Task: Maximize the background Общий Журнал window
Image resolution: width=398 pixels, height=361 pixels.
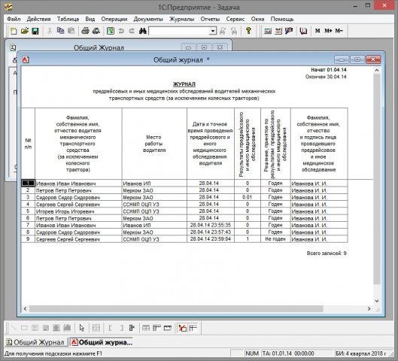Action: click(204, 47)
